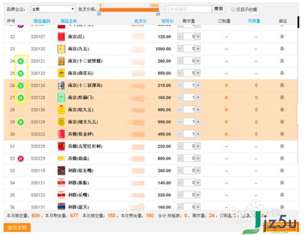Open product image of 苏烟(五星红杉树)
Viewport: 304px width, 235px height.
point(62,146)
